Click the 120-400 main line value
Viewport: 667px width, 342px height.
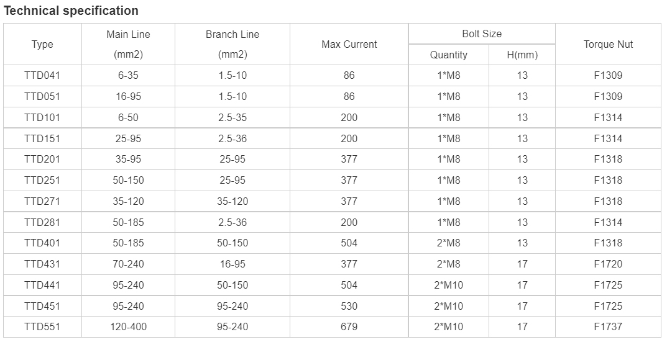tap(128, 326)
